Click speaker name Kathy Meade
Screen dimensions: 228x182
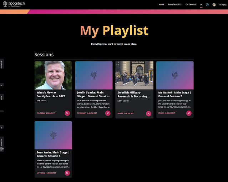pos(123,101)
